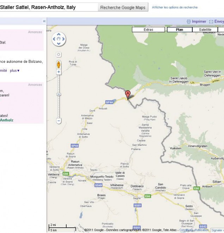Click the Tesido label
This screenshot has width=224, height=233.
94,170
